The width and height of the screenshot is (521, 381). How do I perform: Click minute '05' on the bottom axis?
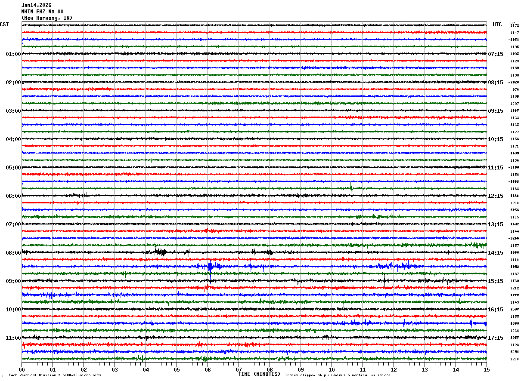click(177, 369)
